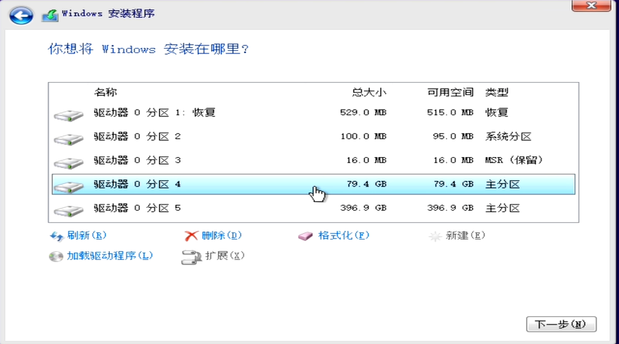Click the Windows Setup title icon
619x344 pixels.
point(50,15)
